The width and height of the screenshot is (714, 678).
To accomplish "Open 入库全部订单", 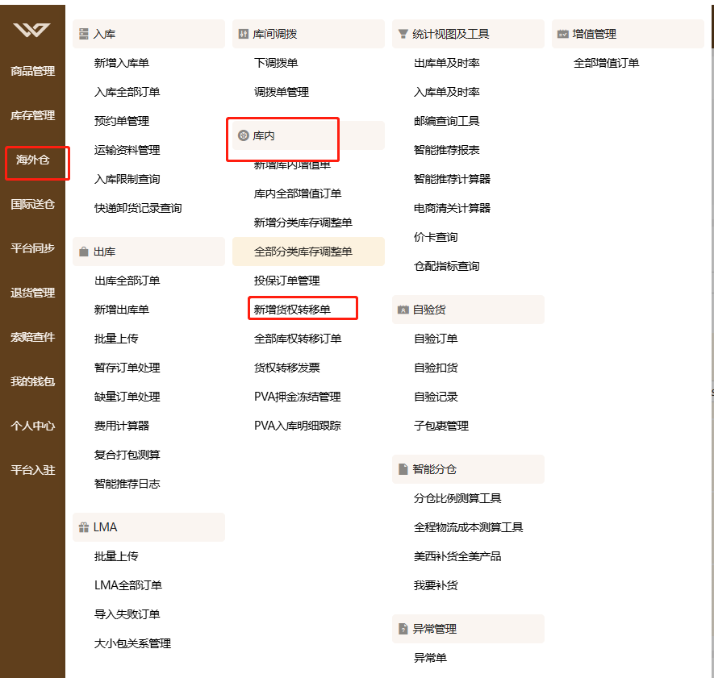I will (x=127, y=93).
